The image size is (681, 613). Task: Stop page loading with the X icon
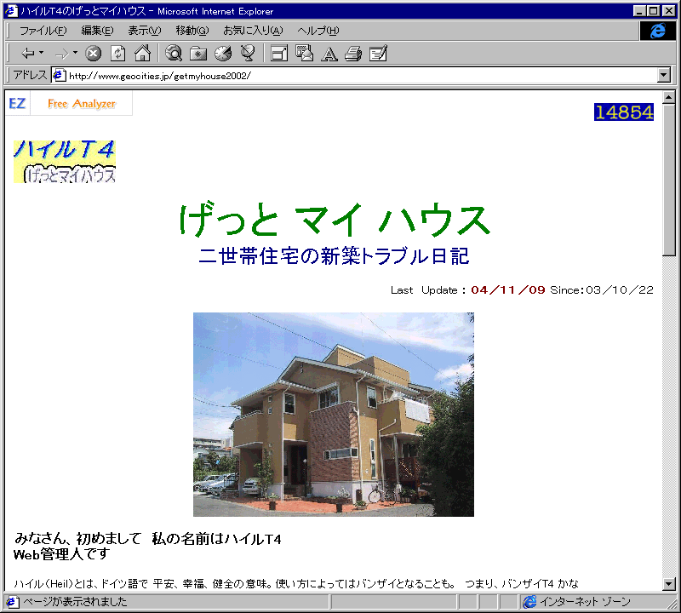93,54
